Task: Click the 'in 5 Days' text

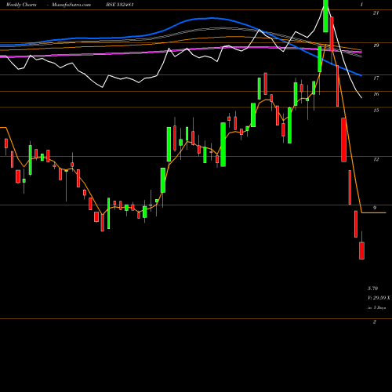Action: point(376,308)
